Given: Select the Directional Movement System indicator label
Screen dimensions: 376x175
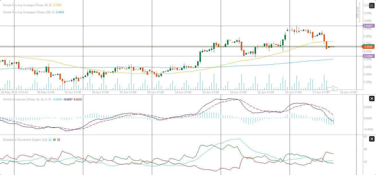Looking at the screenshot, I should coord(26,140).
